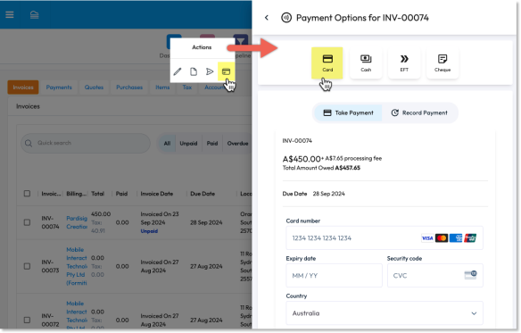Open the Purchases tab
This screenshot has height=333, width=521.
[x=129, y=87]
